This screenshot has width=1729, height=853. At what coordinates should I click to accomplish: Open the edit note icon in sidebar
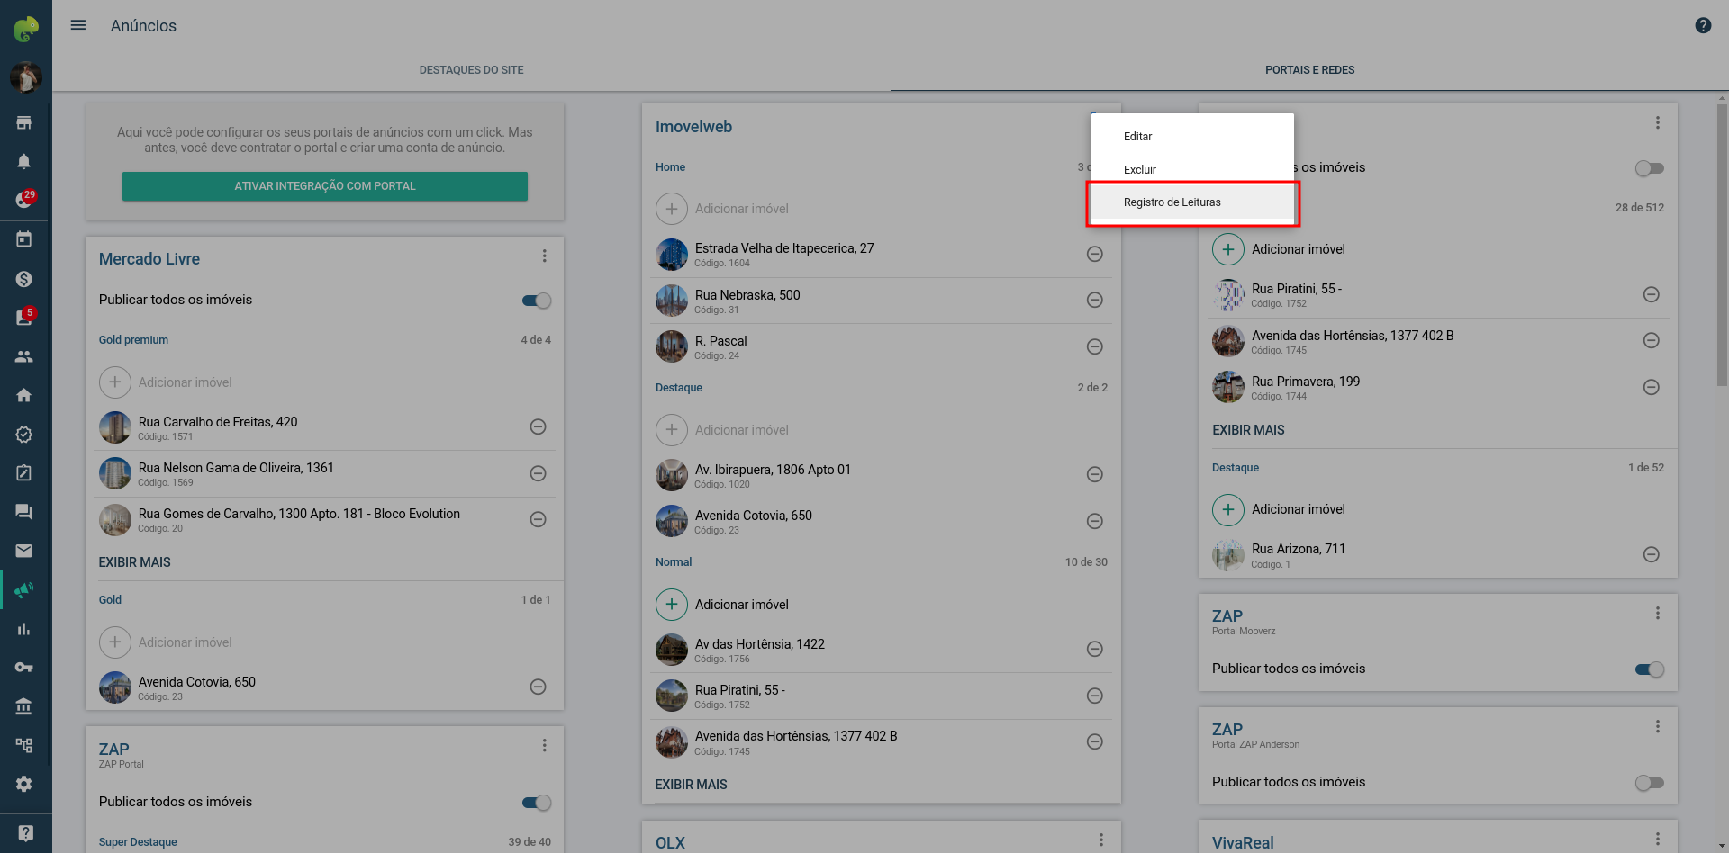point(24,473)
